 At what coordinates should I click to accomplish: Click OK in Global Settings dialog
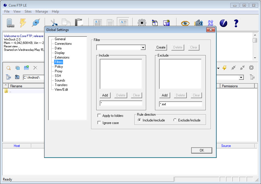(x=202, y=150)
